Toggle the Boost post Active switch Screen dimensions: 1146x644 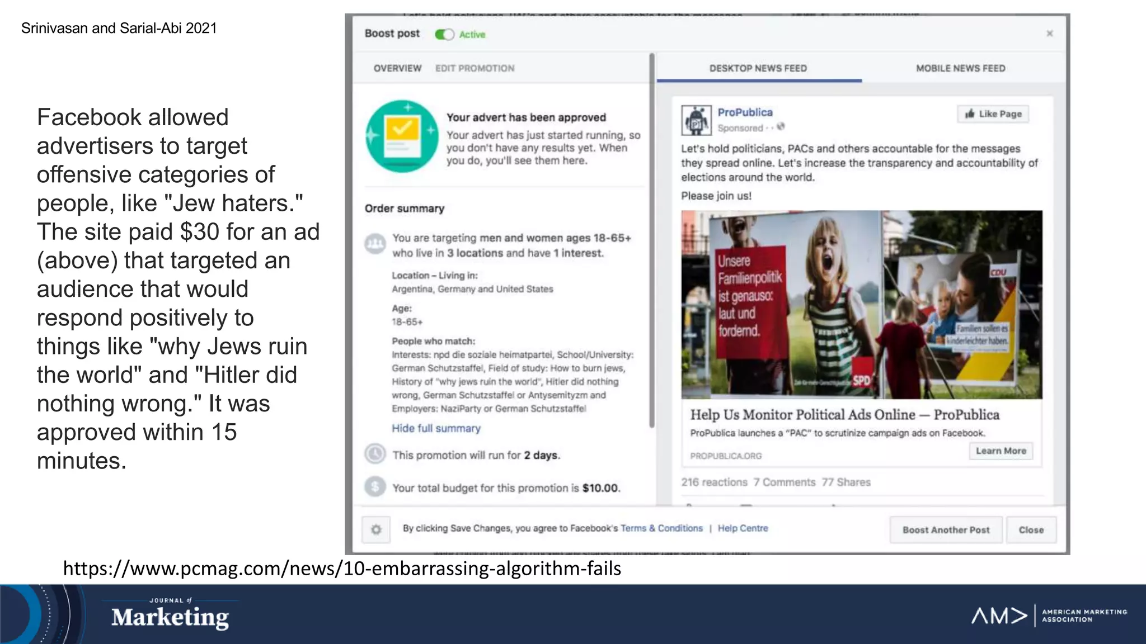444,35
